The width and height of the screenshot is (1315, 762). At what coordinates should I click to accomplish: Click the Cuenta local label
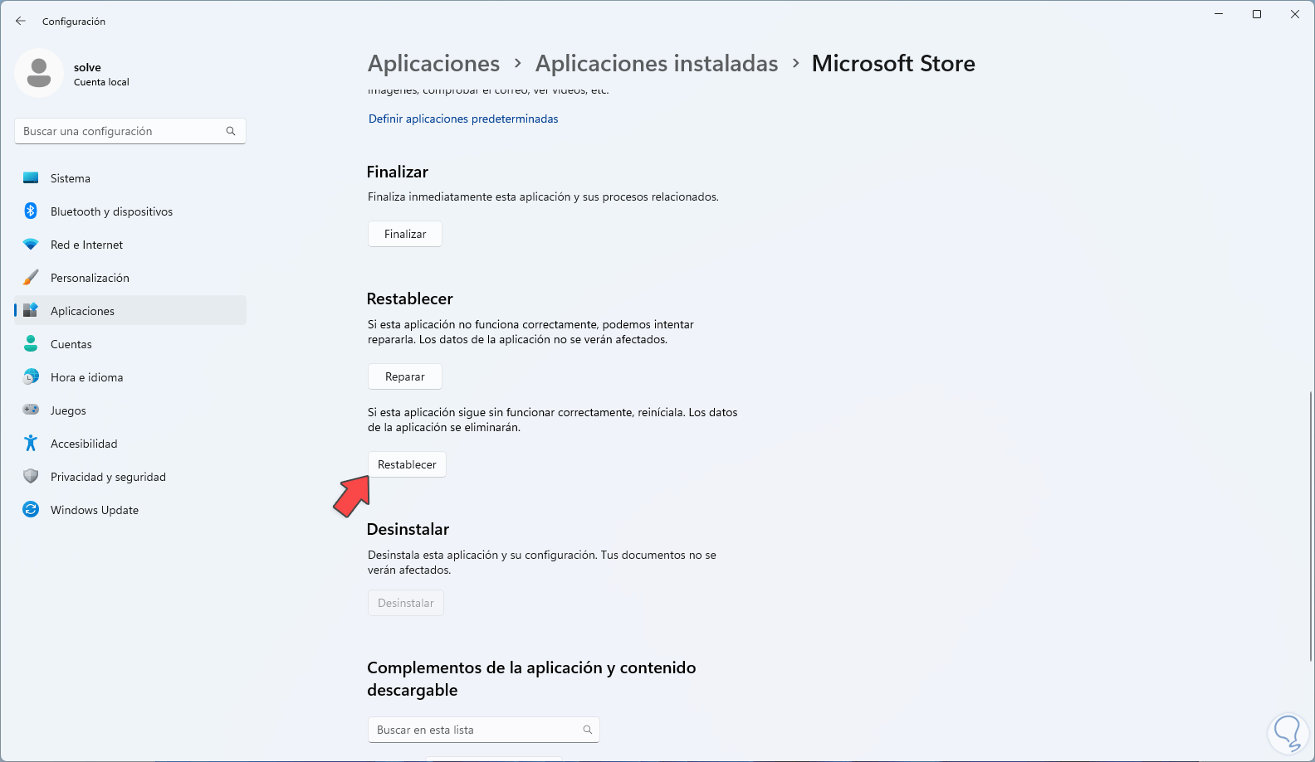tap(101, 82)
